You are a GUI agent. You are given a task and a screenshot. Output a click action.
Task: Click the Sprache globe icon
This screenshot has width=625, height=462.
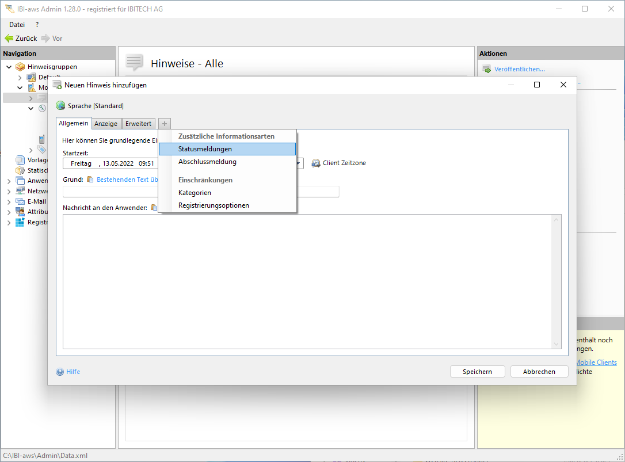pos(60,106)
